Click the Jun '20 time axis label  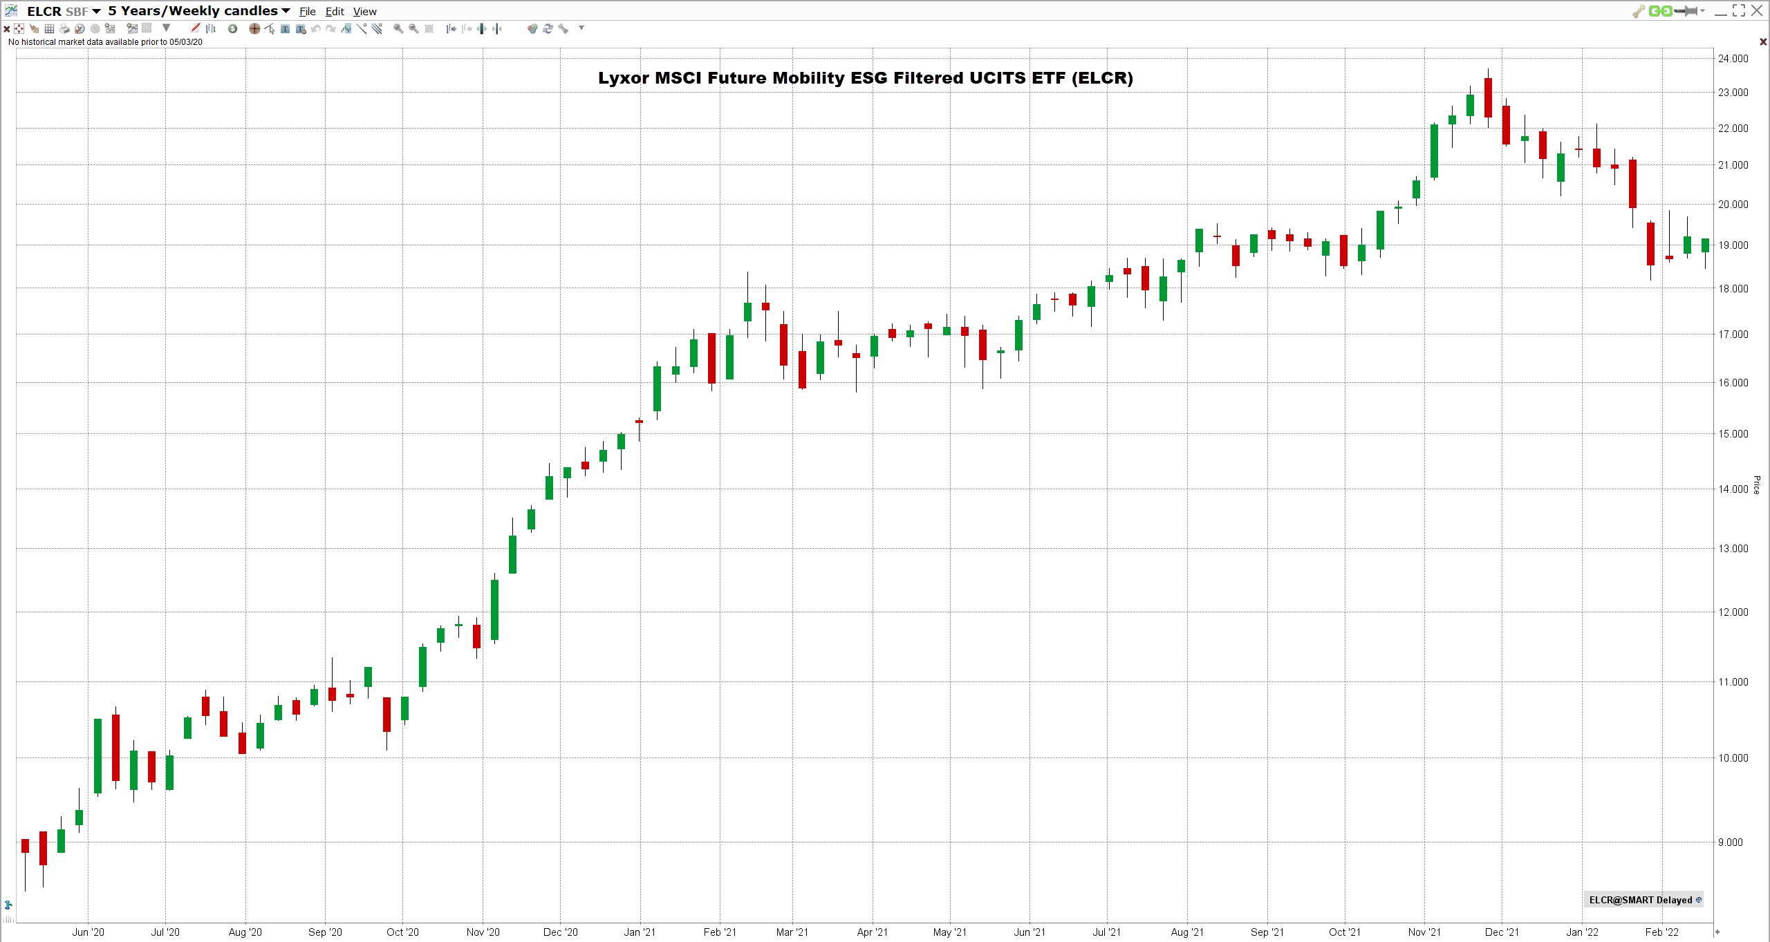tap(88, 932)
